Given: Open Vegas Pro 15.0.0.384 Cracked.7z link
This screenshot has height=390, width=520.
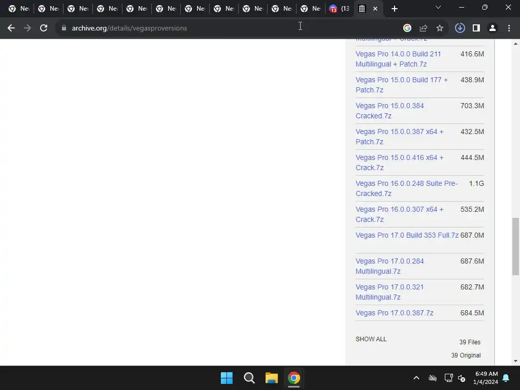Looking at the screenshot, I should (x=389, y=111).
